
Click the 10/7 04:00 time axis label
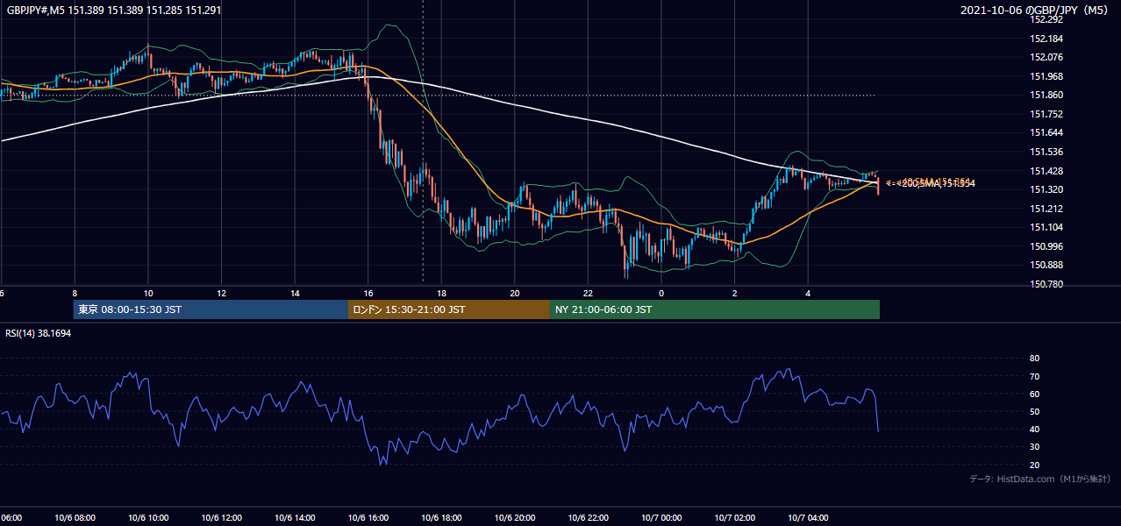(808, 518)
